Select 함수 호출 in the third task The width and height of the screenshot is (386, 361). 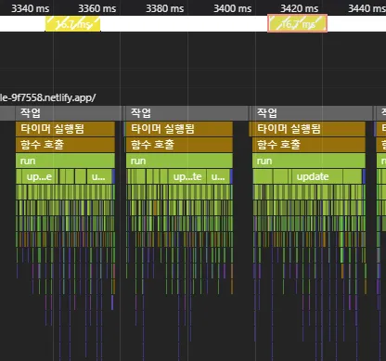(x=309, y=145)
